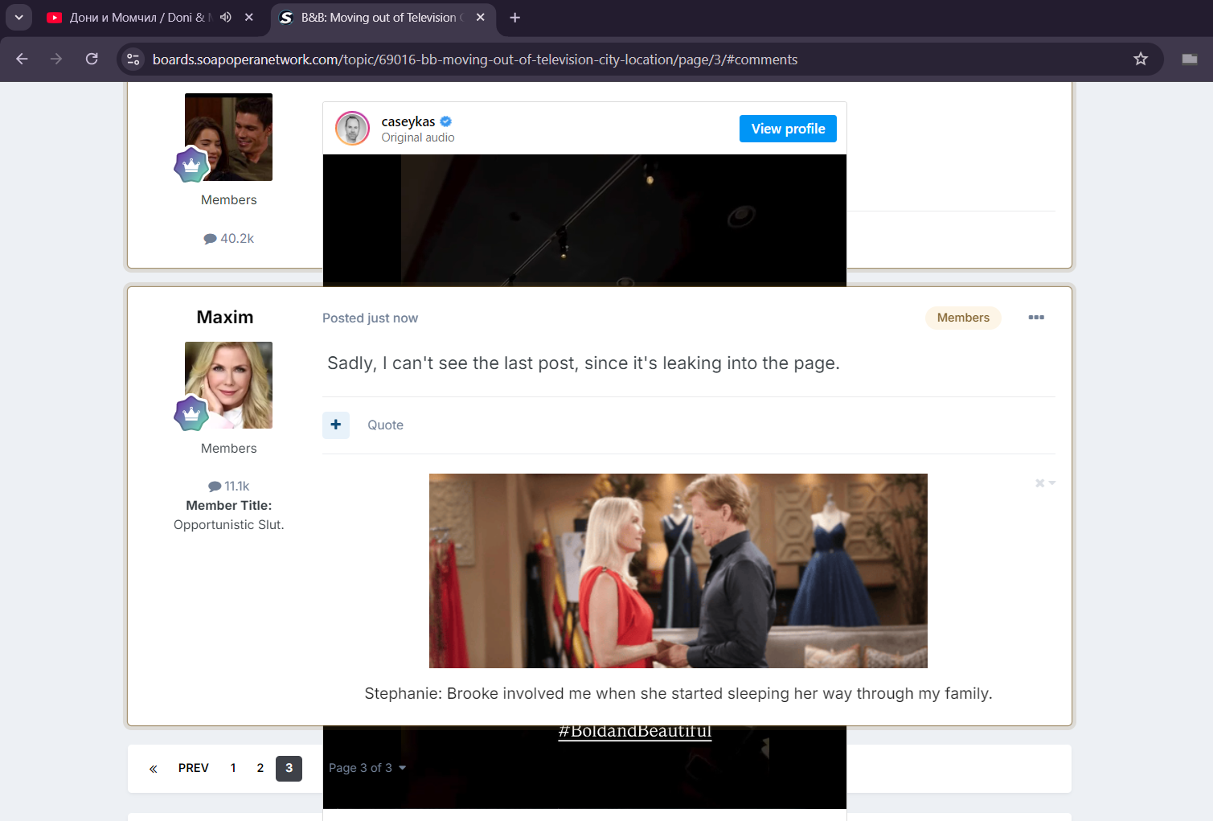Quote Maxim's post
The image size is (1213, 821).
coord(385,425)
